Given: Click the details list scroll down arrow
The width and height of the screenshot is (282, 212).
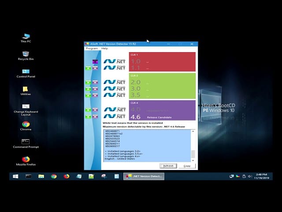Looking at the screenshot, I should 193,160.
